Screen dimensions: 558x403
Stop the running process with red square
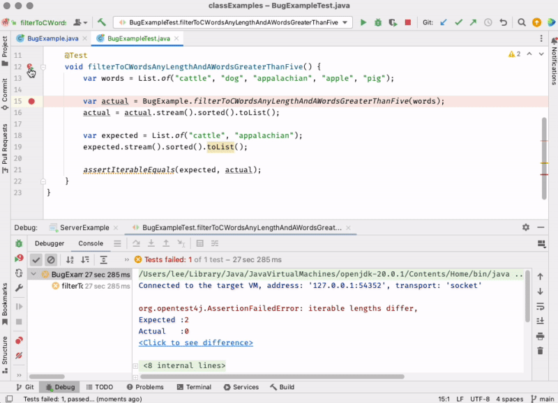pyautogui.click(x=408, y=22)
